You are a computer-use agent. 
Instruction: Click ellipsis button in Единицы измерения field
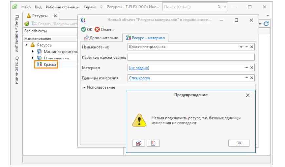246,78
